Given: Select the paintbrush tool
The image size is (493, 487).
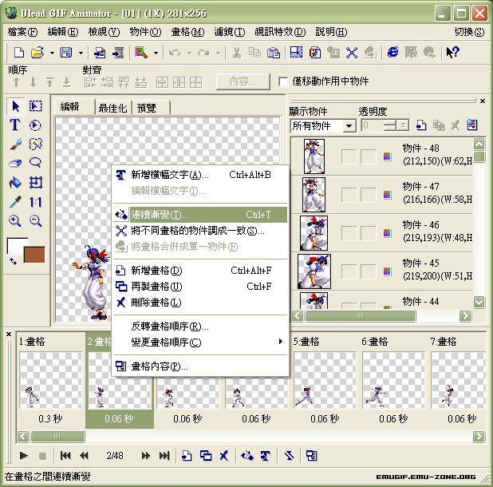Looking at the screenshot, I should click(x=15, y=144).
